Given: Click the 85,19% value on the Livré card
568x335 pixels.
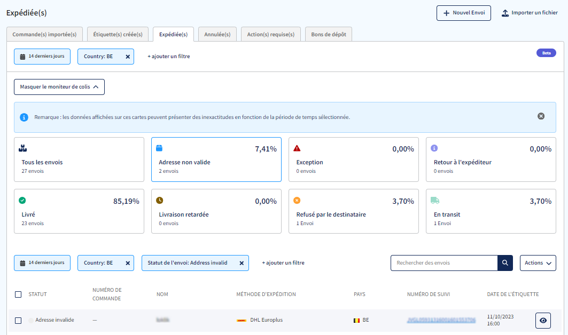Looking at the screenshot, I should coord(127,201).
